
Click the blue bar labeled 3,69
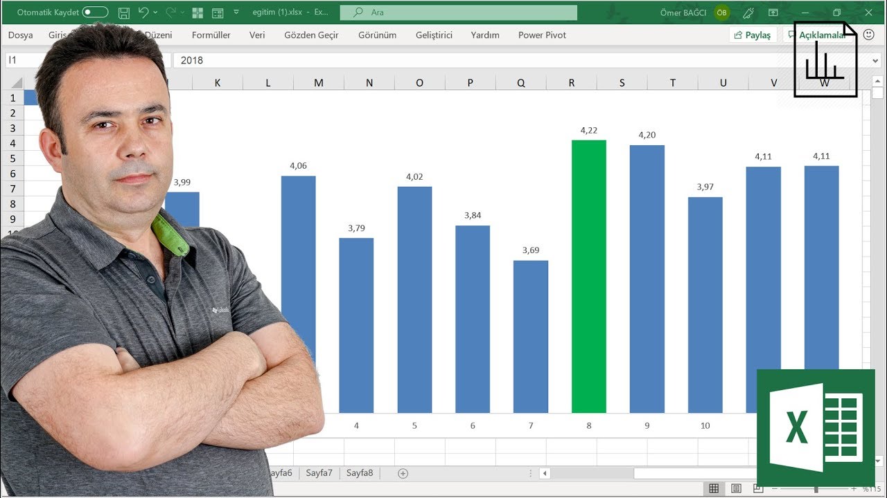coord(531,337)
